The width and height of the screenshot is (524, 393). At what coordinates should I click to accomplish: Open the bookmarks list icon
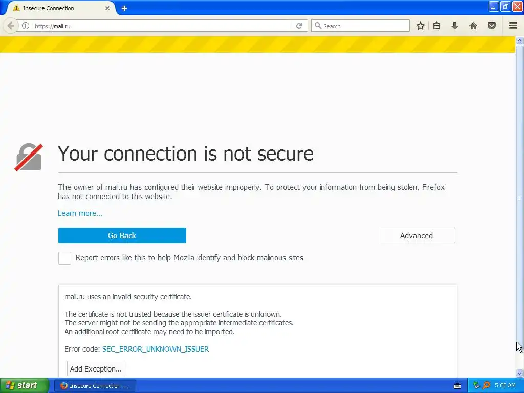coord(436,26)
